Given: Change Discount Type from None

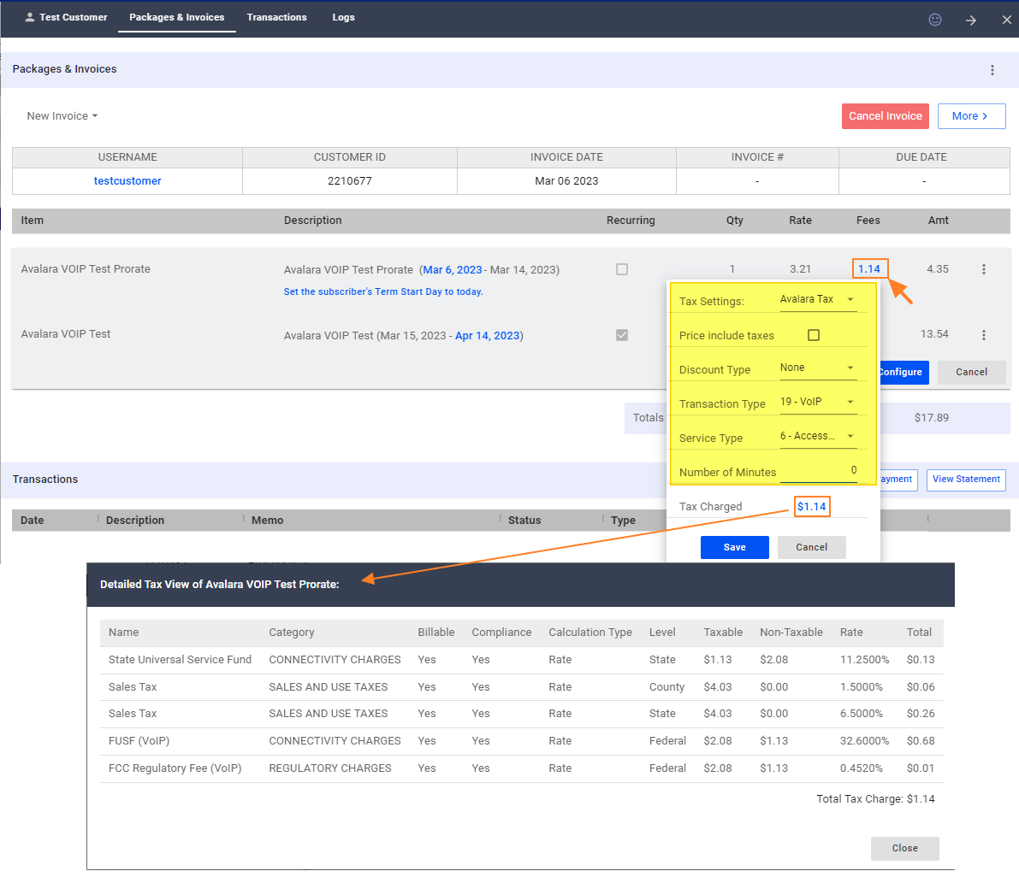Looking at the screenshot, I should [817, 368].
